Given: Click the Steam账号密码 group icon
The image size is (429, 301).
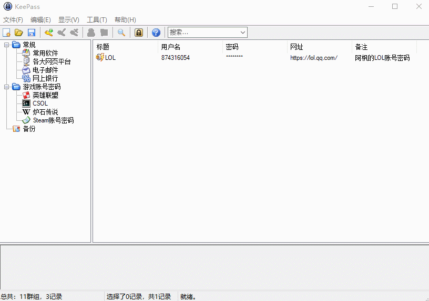Looking at the screenshot, I should (26, 120).
